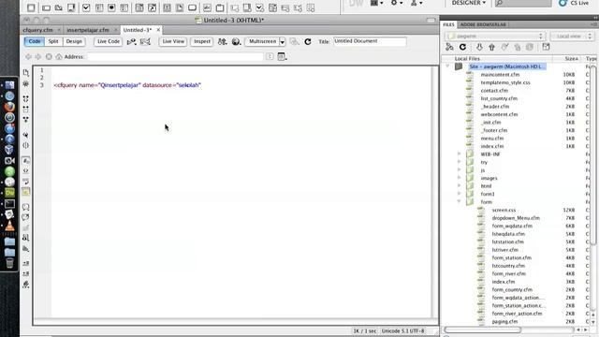Insert a jump menu form object
The height and width of the screenshot is (337, 599).
tap(152, 7)
